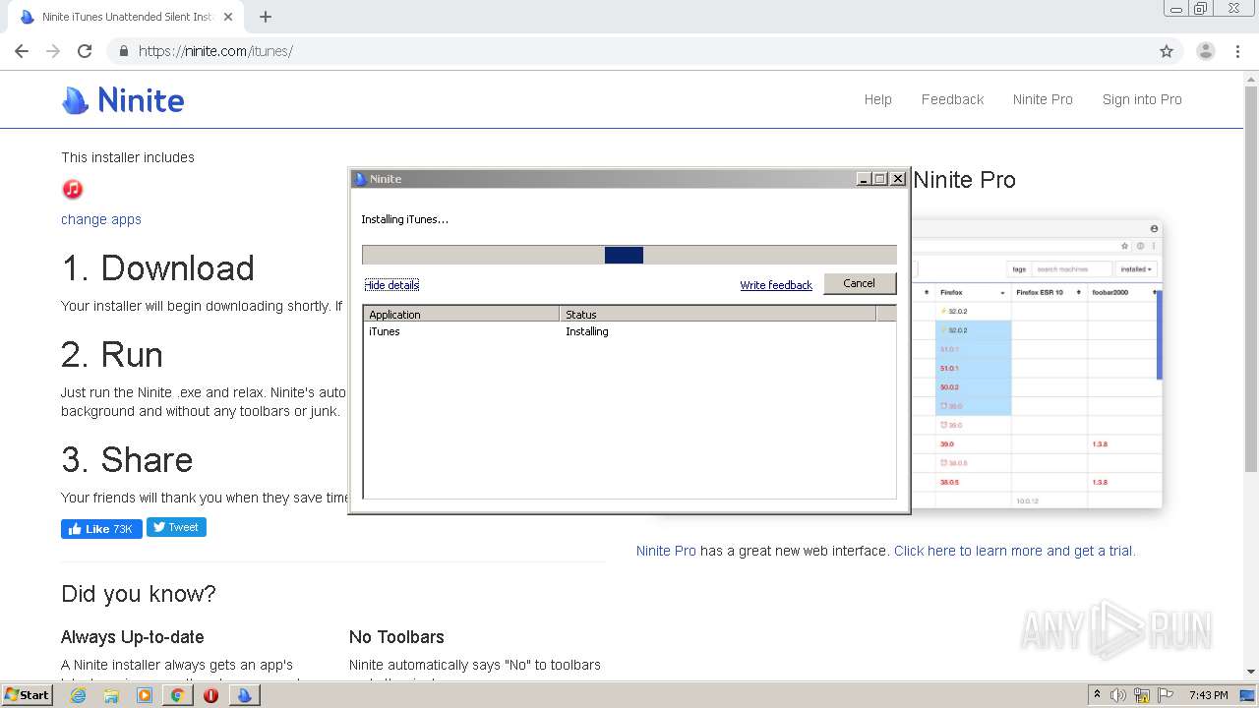Open the Chrome profile avatar
Screen dimensions: 1259x708
pyautogui.click(x=1206, y=51)
